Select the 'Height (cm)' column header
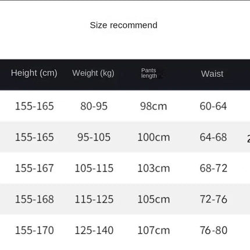Viewport: 250px width, 250px height. click(34, 73)
